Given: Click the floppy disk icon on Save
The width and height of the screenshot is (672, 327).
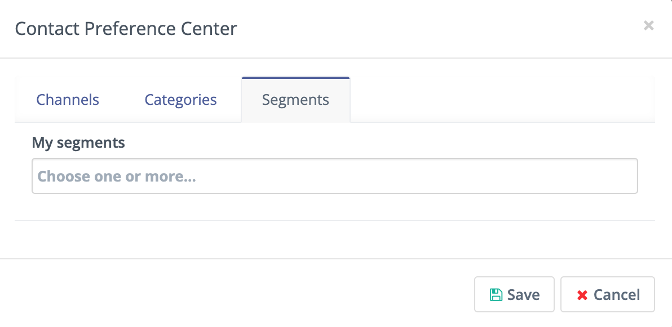Looking at the screenshot, I should [x=496, y=295].
